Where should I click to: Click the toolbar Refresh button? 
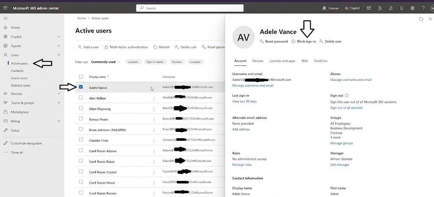[161, 47]
